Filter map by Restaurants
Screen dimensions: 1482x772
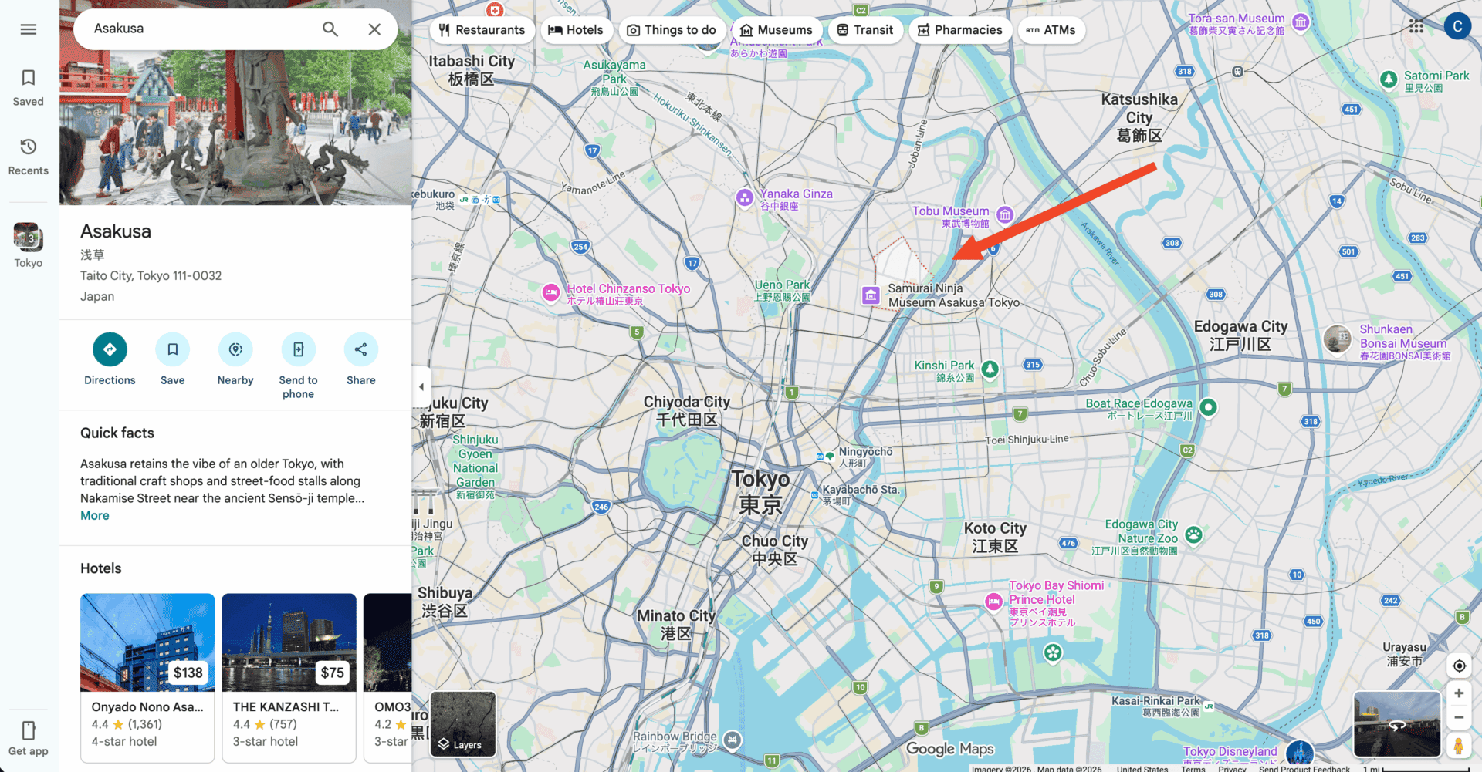482,30
